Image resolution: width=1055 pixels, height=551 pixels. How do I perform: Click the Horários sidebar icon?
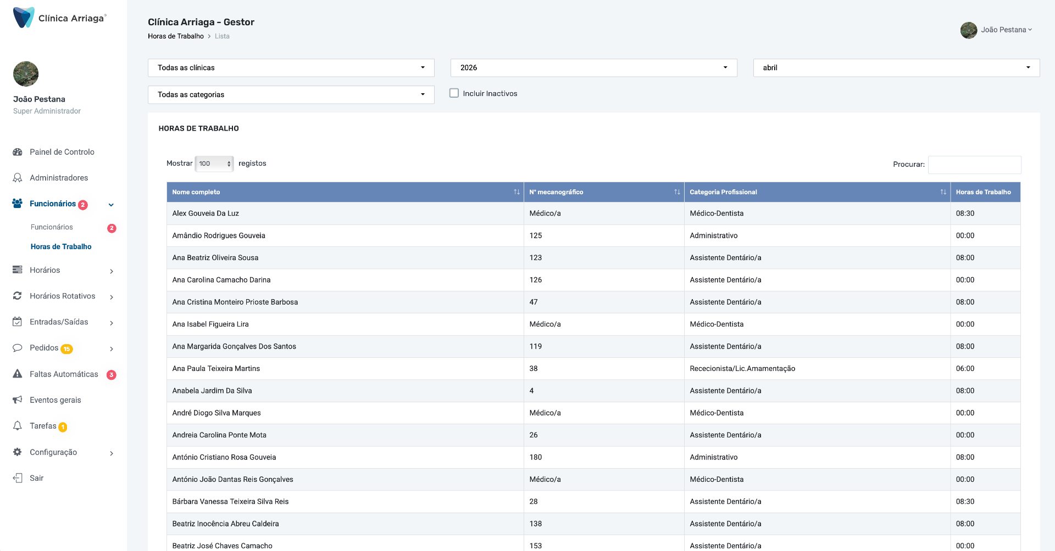(x=18, y=270)
